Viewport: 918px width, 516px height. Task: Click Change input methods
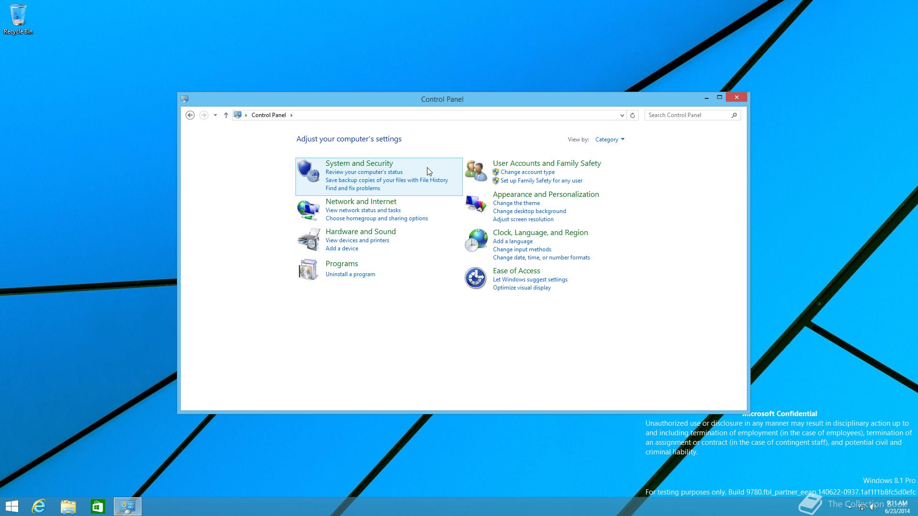point(522,249)
